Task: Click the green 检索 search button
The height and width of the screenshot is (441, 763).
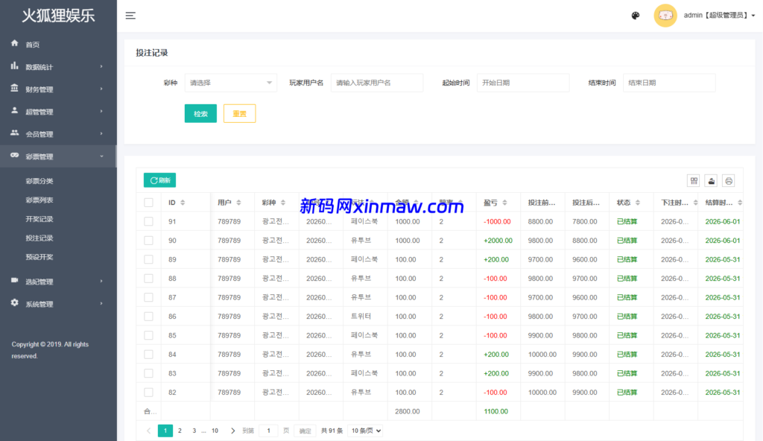Action: click(200, 113)
